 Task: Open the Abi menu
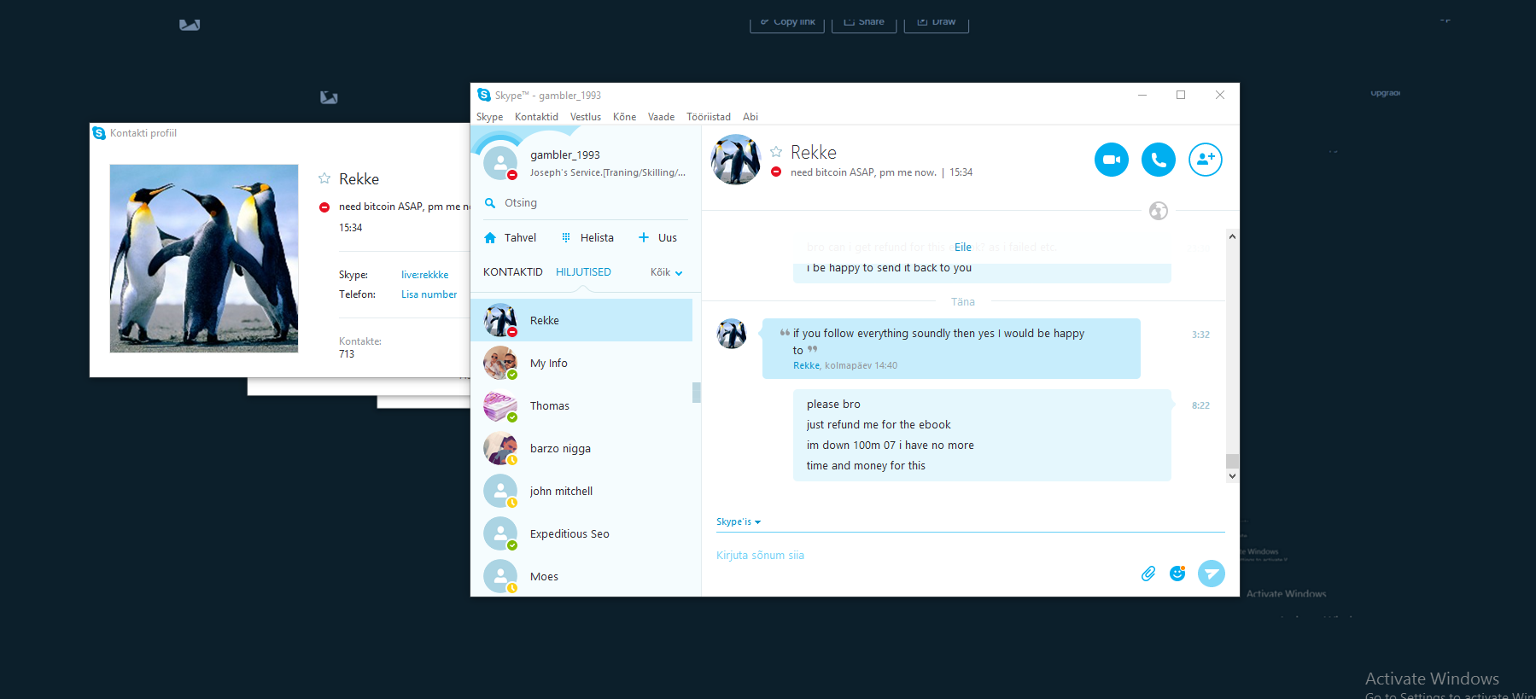(x=750, y=117)
